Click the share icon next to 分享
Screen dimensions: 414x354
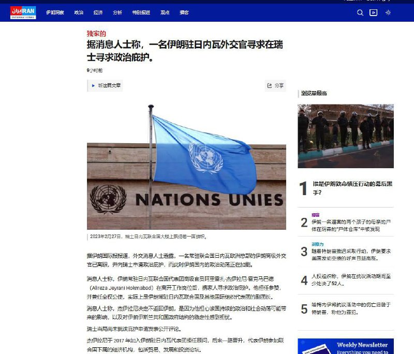(270, 86)
